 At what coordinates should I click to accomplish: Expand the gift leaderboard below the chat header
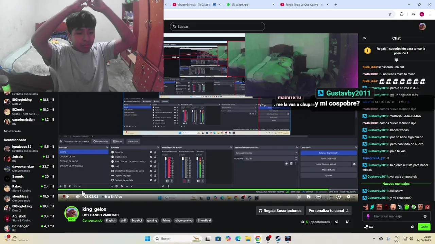click(396, 60)
